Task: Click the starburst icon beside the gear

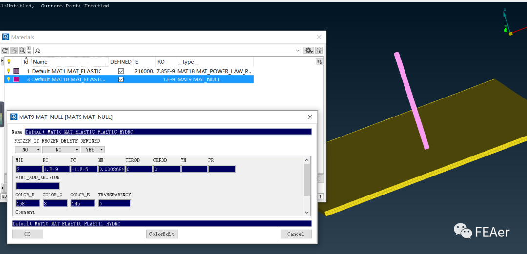Action: coord(319,50)
